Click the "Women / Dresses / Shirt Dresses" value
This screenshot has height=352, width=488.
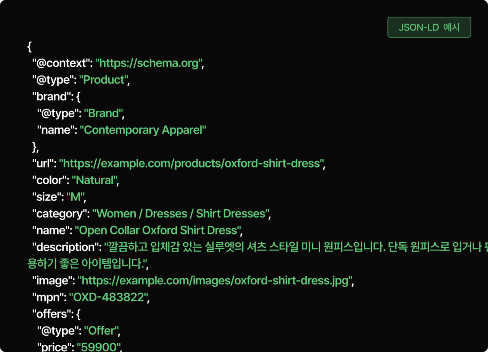tap(180, 214)
